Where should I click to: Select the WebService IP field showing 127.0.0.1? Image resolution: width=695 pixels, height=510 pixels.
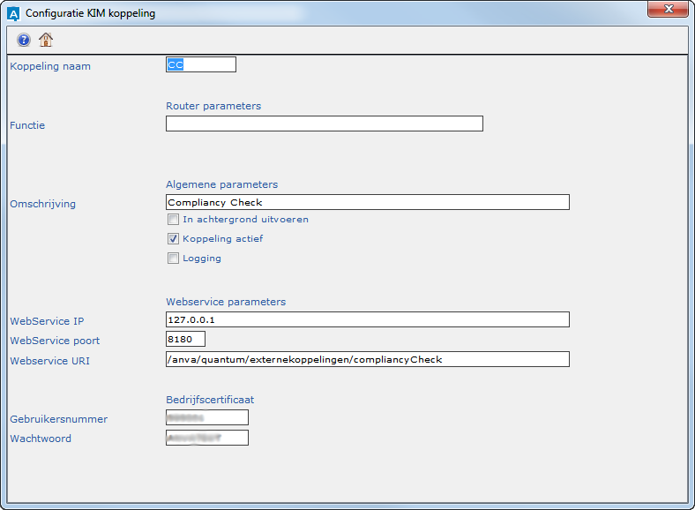tap(367, 320)
